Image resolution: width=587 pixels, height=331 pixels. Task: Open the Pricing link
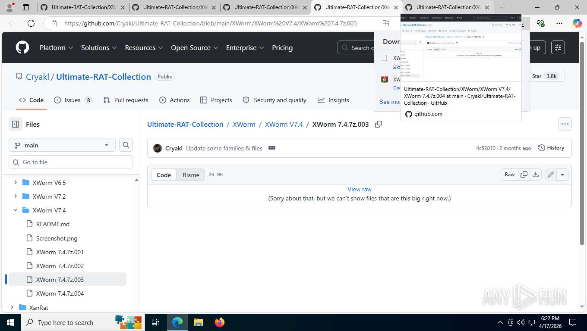[x=282, y=47]
